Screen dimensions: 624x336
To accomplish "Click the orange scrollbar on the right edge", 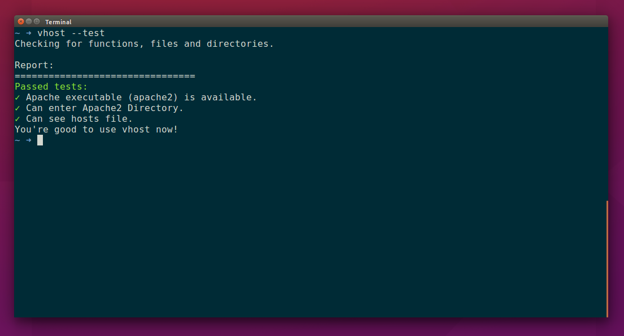I will (607, 257).
